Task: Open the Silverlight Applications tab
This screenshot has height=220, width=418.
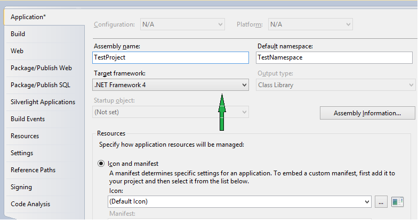Action: [43, 102]
